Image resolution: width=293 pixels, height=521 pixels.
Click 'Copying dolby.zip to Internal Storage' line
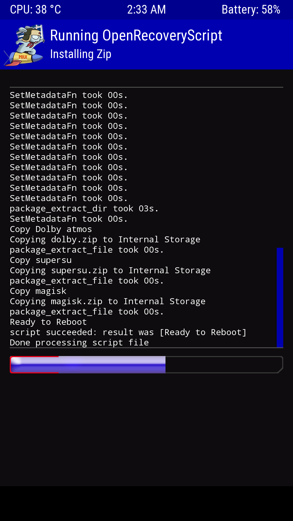tap(105, 239)
